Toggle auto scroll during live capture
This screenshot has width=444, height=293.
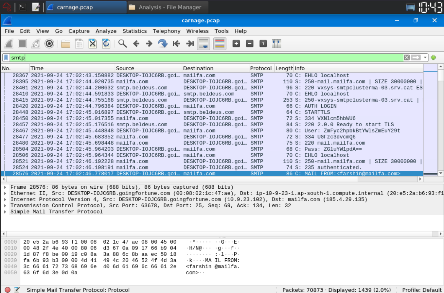(204, 43)
